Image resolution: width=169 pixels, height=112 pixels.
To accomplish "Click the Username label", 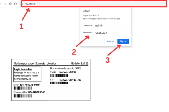I will pos(87,25).
